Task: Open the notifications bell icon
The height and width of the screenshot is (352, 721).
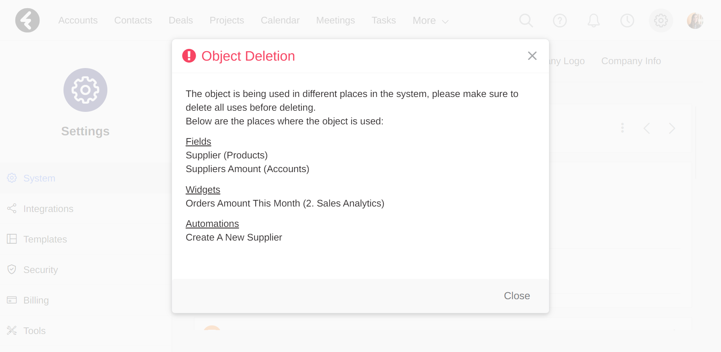Action: click(x=593, y=20)
